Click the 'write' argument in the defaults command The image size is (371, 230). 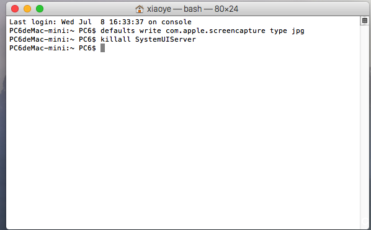click(x=150, y=30)
